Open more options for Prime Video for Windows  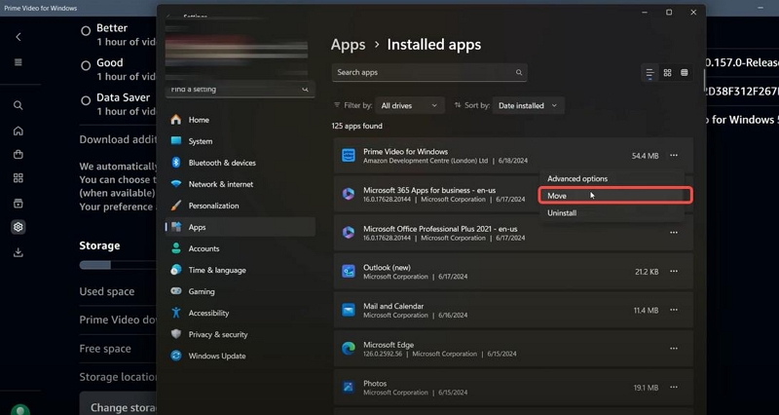pos(674,156)
